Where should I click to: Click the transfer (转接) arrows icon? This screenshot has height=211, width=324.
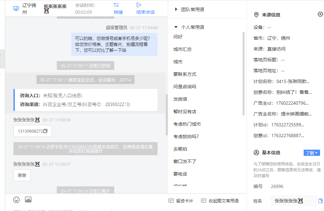coord(116,5)
